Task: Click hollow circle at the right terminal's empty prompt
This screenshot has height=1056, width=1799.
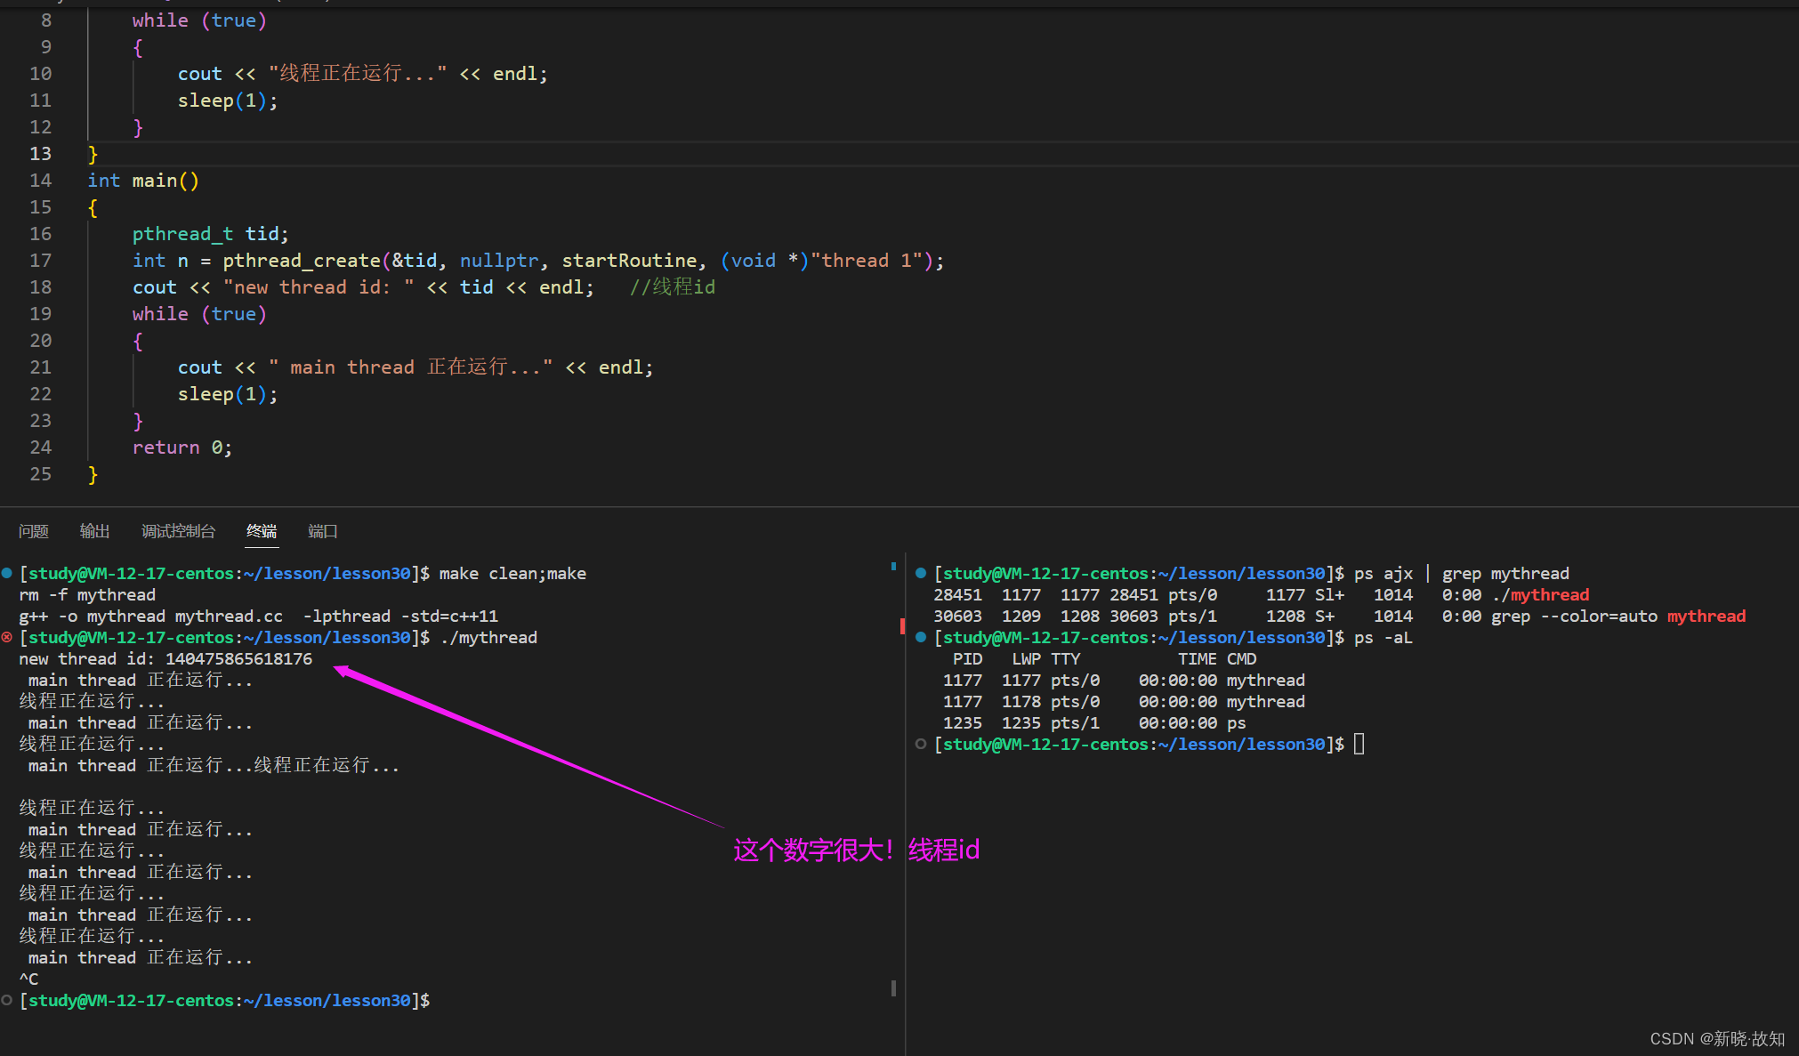Action: coord(921,744)
